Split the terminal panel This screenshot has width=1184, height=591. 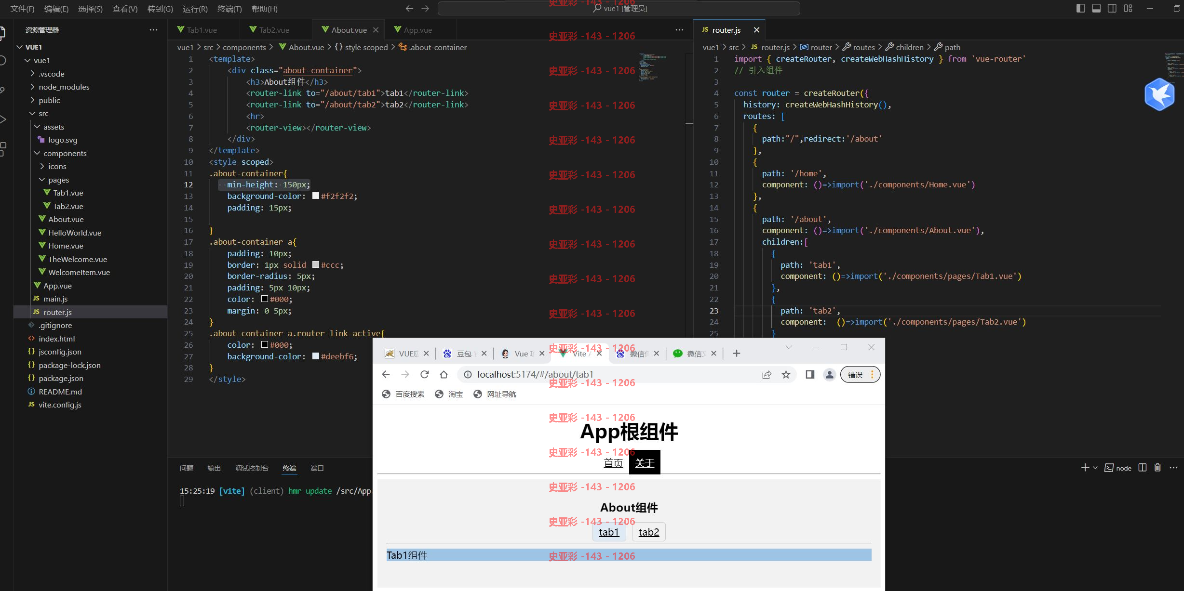pos(1142,468)
